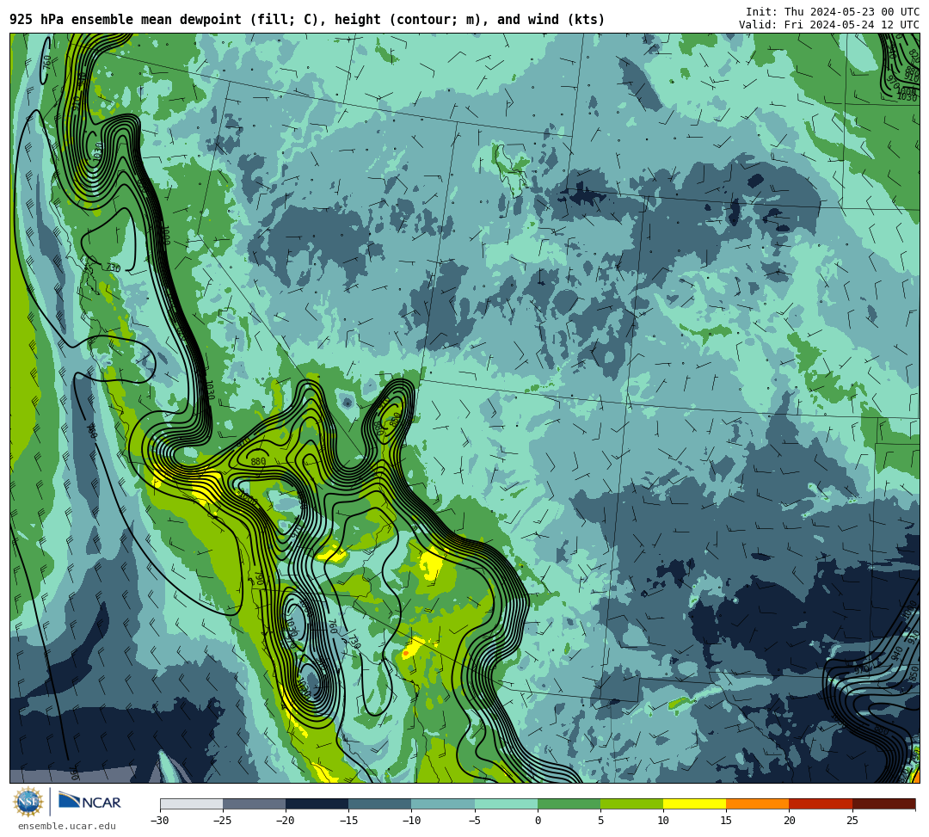The height and width of the screenshot is (837, 929).
Task: Click the 20 to 25 red swatch
Action: tap(821, 803)
